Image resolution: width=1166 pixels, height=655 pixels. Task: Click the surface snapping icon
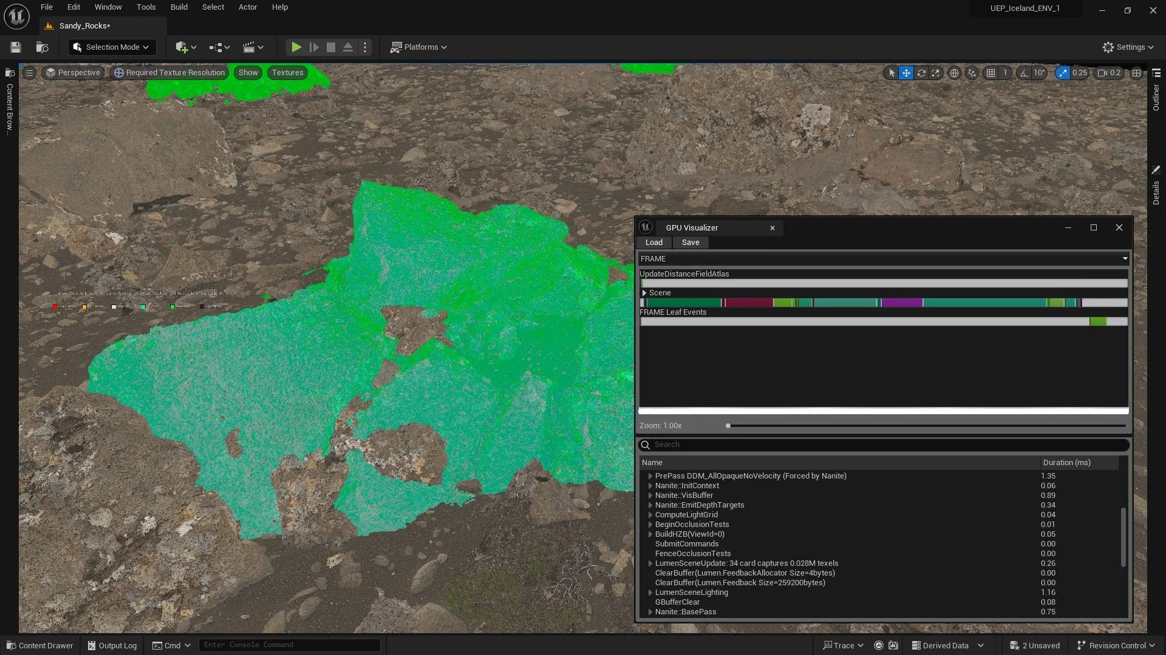[972, 73]
